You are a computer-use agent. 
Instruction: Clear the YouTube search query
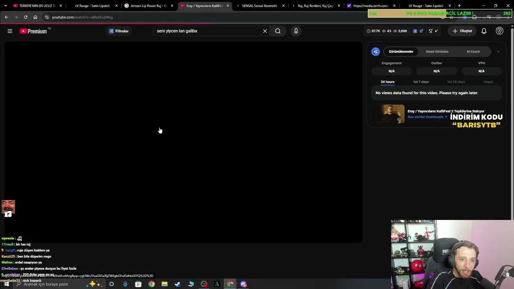(265, 31)
